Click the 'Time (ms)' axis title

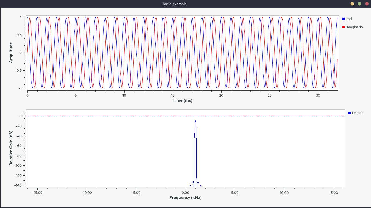click(x=182, y=100)
